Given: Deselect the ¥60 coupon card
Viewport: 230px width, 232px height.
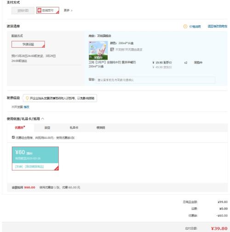Looking at the screenshot, I should (x=35, y=158).
